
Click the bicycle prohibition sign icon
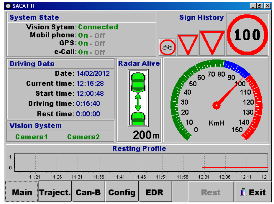tap(167, 47)
